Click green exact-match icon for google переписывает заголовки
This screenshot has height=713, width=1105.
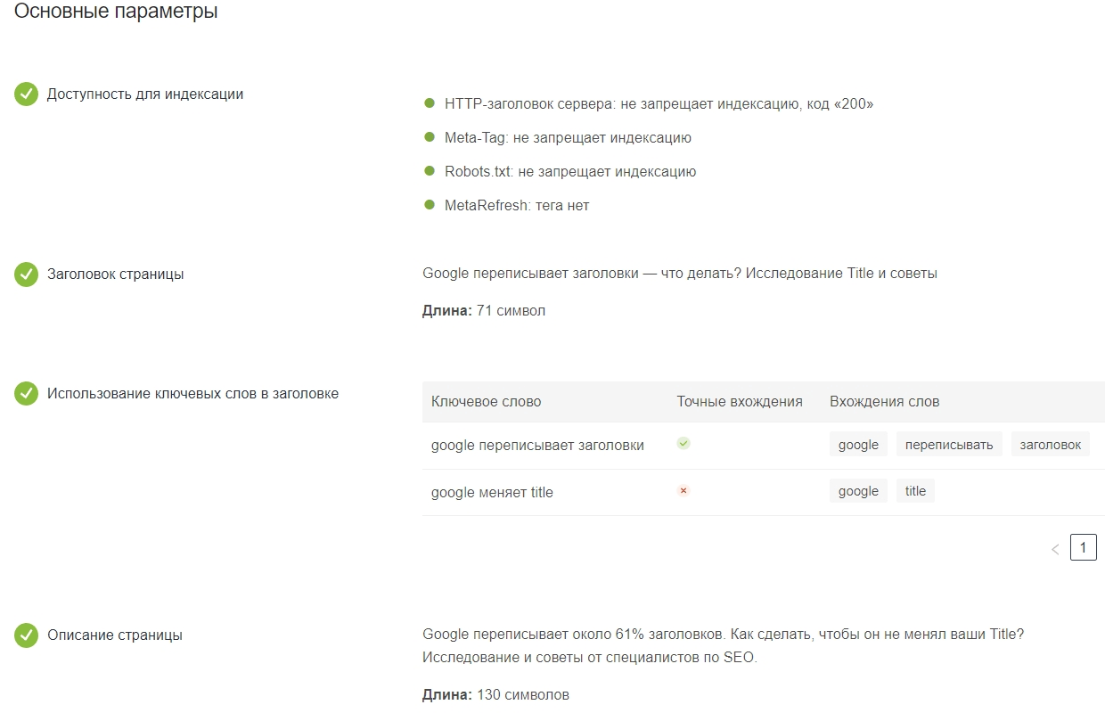(x=683, y=443)
